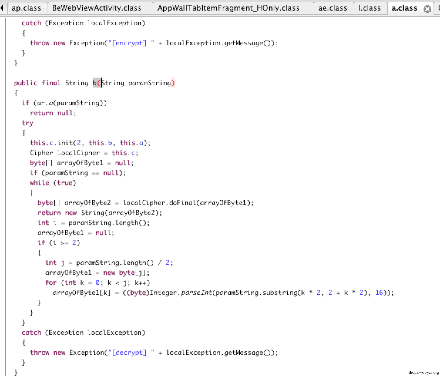440x376 pixels.
Task: Click the highlighted method name b
Action: (95, 83)
